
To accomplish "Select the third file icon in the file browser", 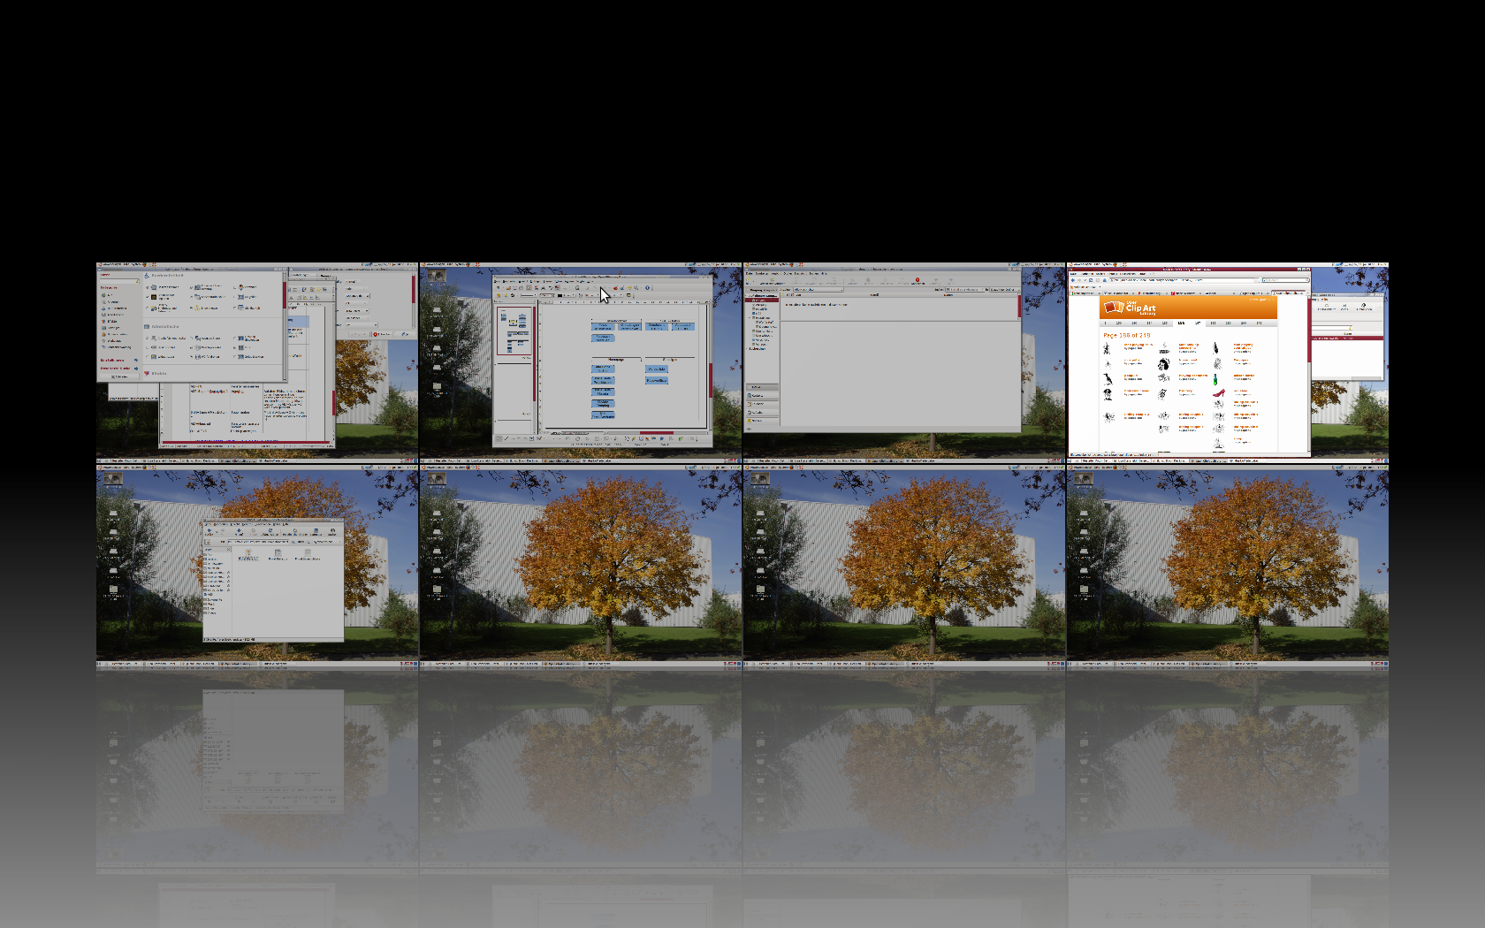I will tap(308, 553).
